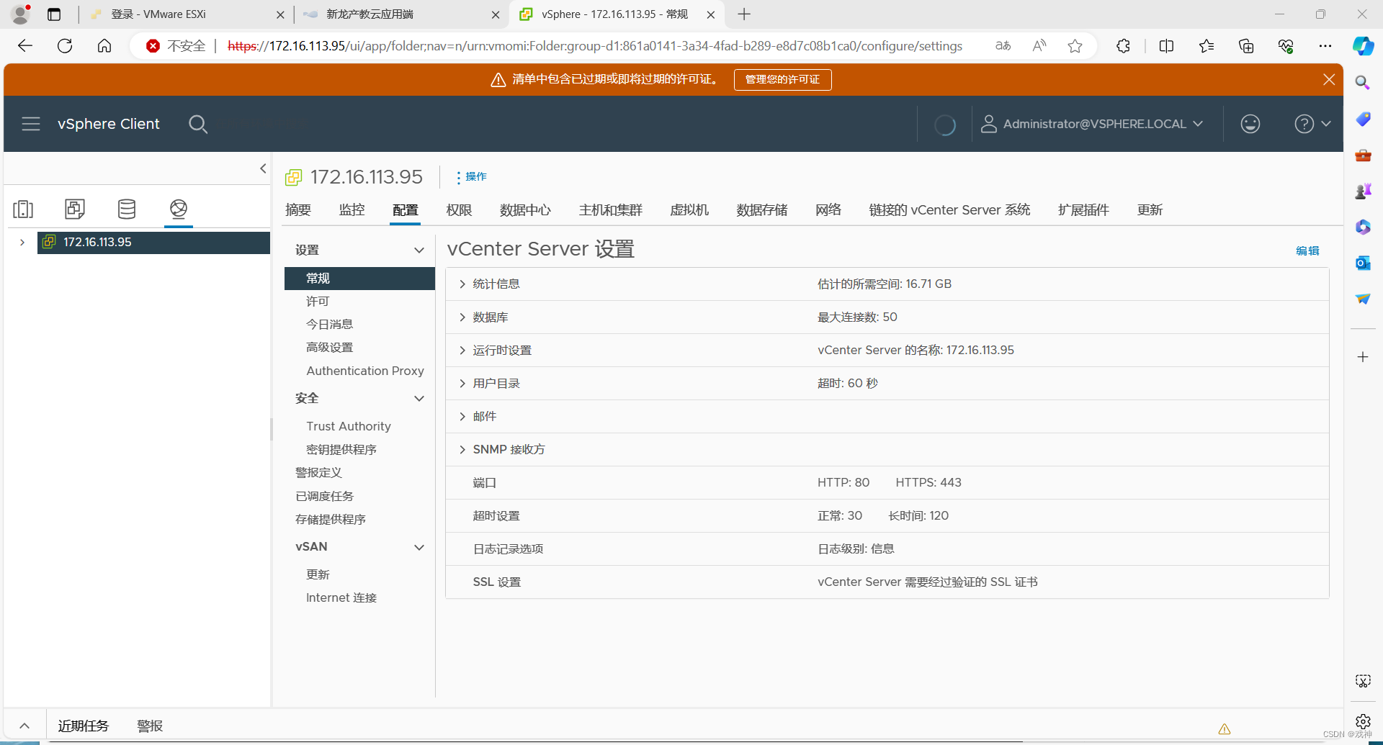Open Administrator@VSPHERE.LOCAL user dropdown
Viewport: 1383px width, 745px height.
coord(1093,124)
